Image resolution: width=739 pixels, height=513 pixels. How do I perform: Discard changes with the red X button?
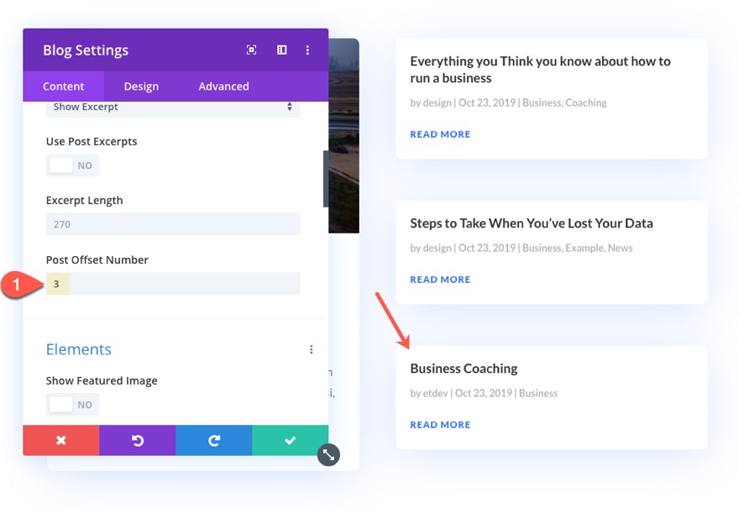[x=60, y=439]
